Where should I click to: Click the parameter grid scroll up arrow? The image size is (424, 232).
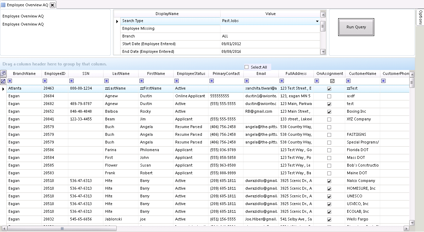[323, 15]
